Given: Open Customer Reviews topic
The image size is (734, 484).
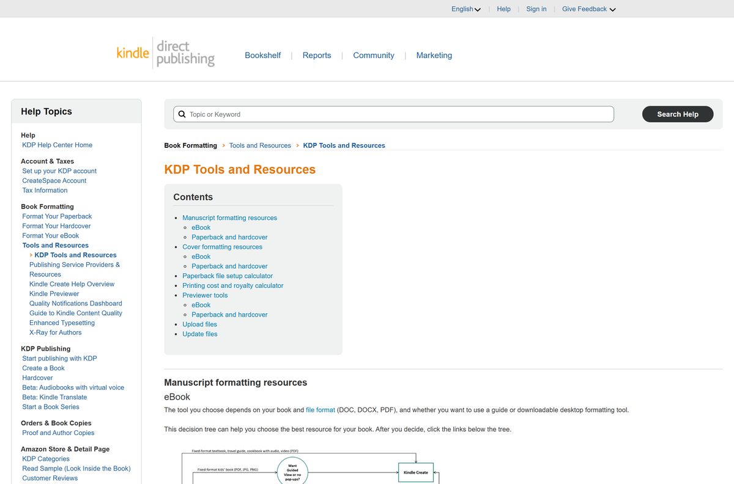Looking at the screenshot, I should point(50,479).
